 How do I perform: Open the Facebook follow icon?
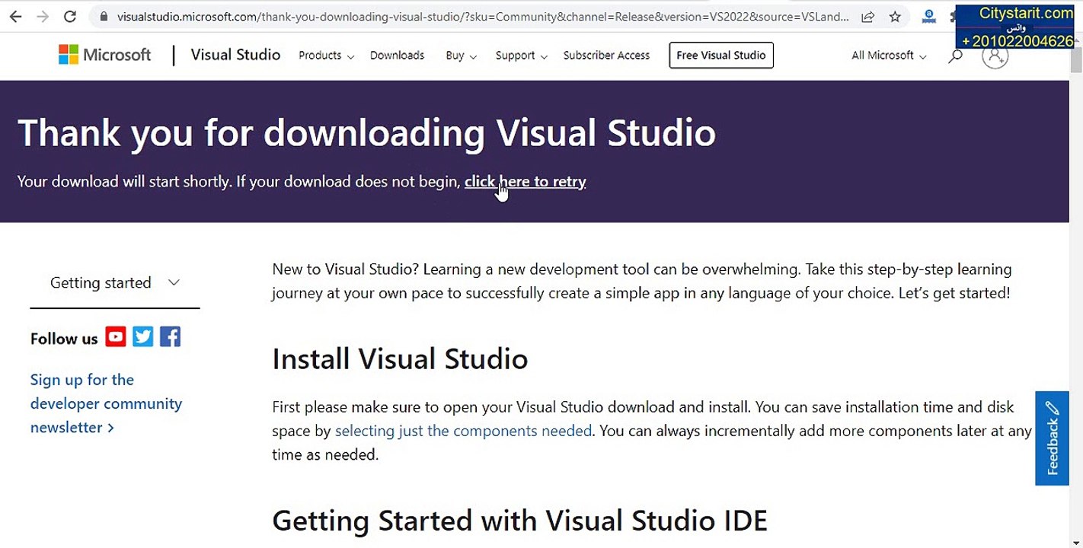tap(171, 336)
